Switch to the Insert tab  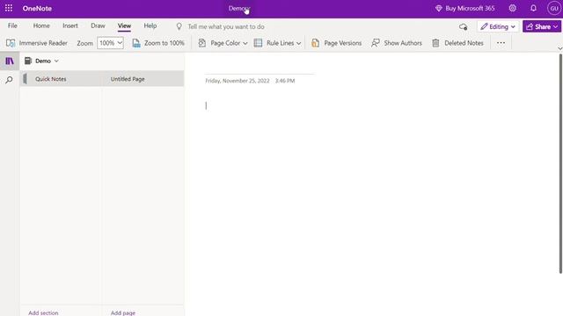point(70,25)
